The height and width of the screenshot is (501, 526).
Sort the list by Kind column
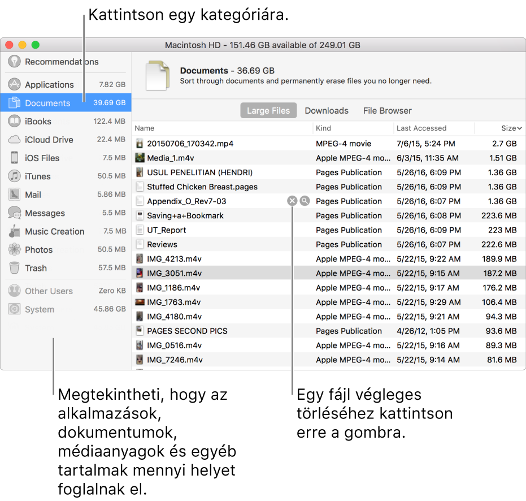[x=323, y=128]
